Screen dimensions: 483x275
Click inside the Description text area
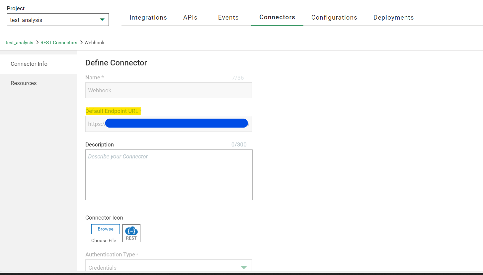[169, 174]
